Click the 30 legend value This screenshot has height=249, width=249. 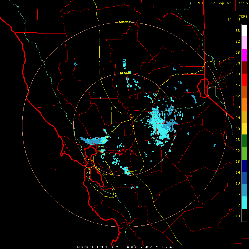point(238,129)
